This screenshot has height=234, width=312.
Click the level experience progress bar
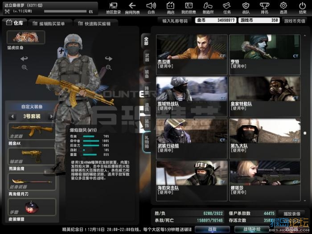tap(65, 12)
